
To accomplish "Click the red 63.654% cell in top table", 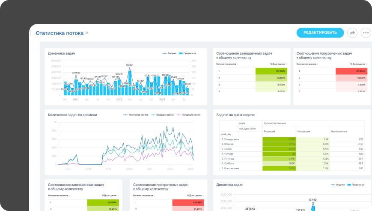I will pos(351,71).
